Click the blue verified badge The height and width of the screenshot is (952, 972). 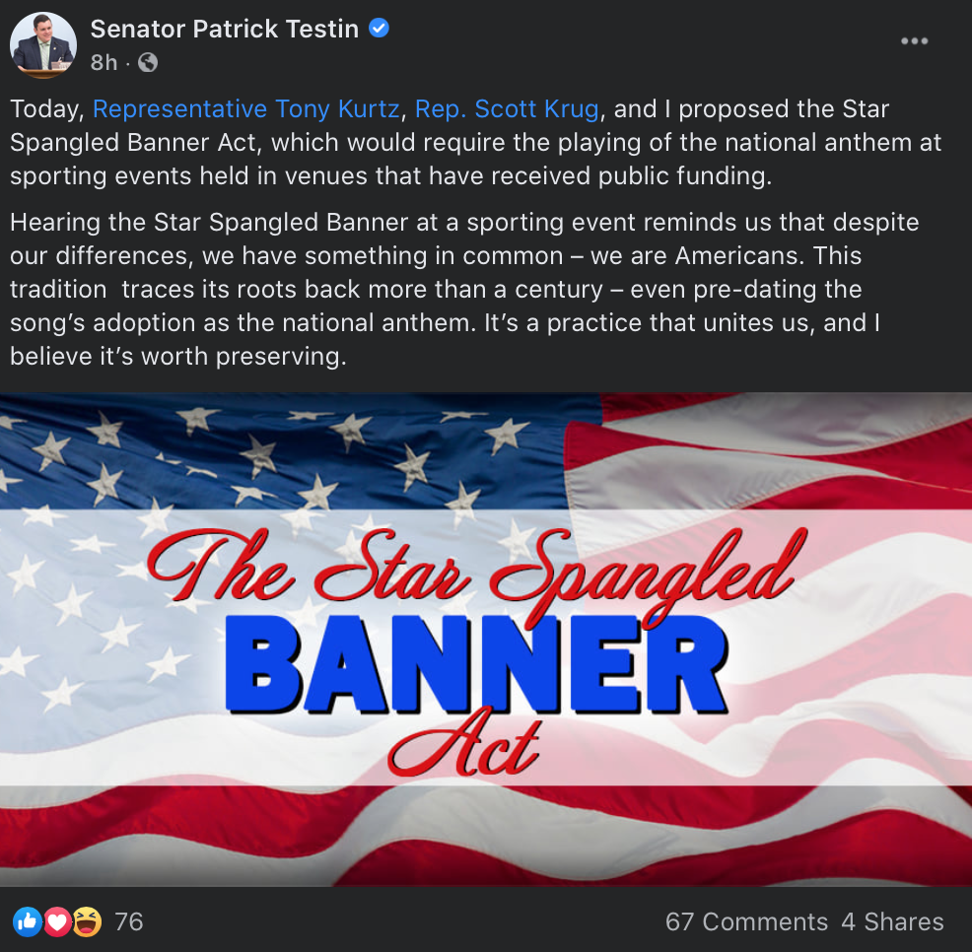(x=379, y=29)
